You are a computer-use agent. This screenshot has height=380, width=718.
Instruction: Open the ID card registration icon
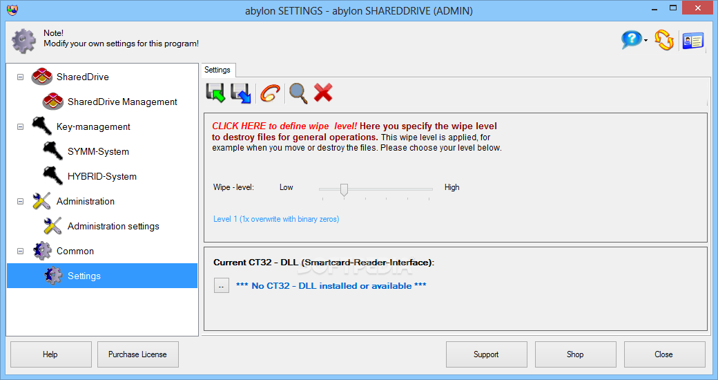693,41
